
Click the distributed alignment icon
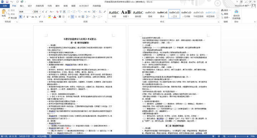(x=83, y=17)
